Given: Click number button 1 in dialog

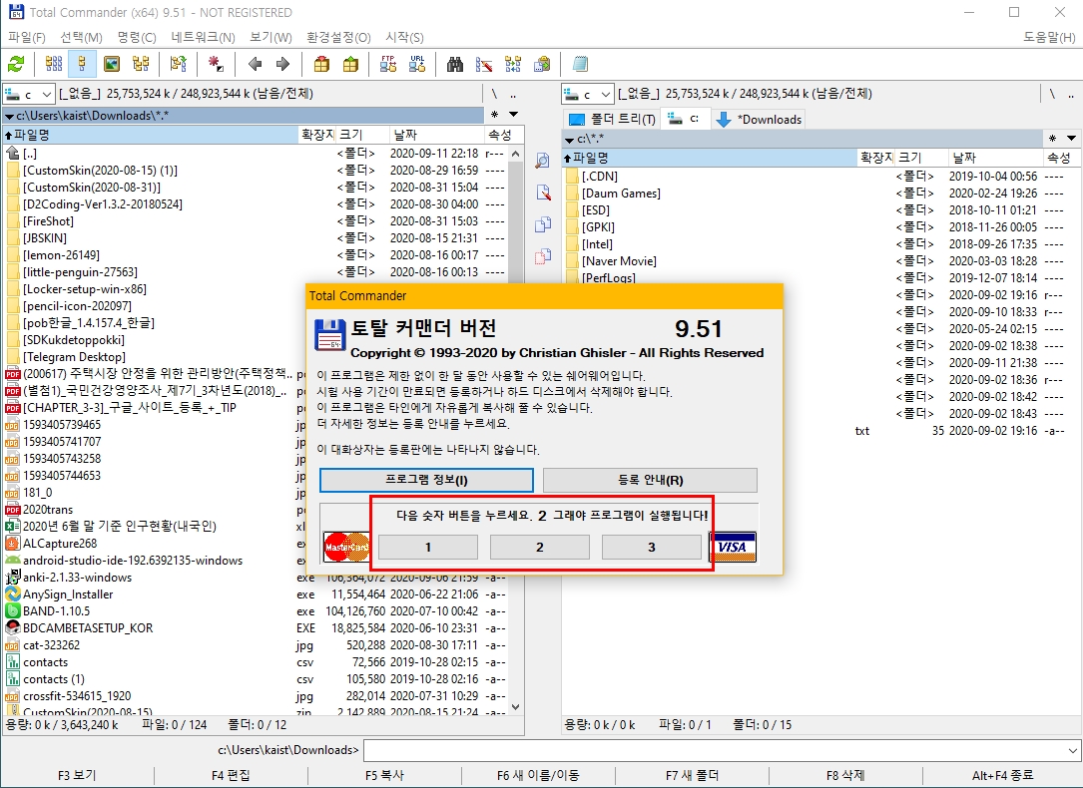Looking at the screenshot, I should coord(428,548).
